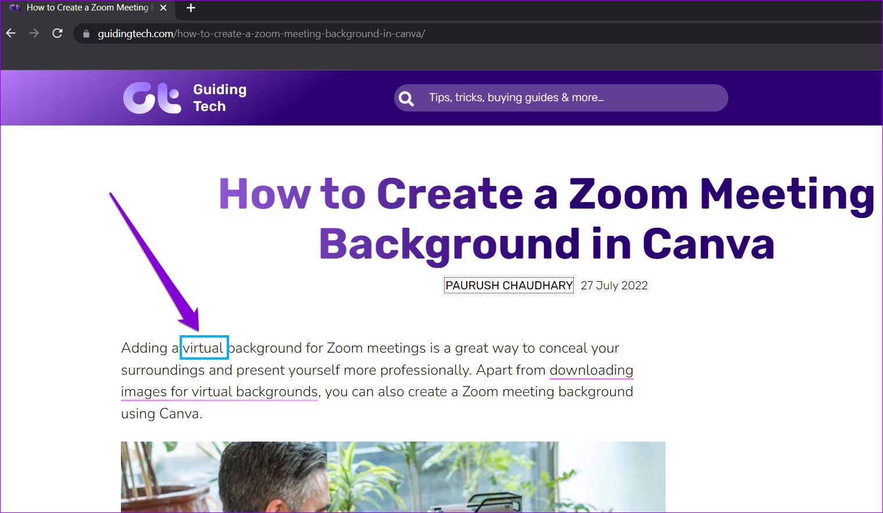Screen dimensions: 883x513
Task: Click the browser back arrow
Action: [11, 33]
